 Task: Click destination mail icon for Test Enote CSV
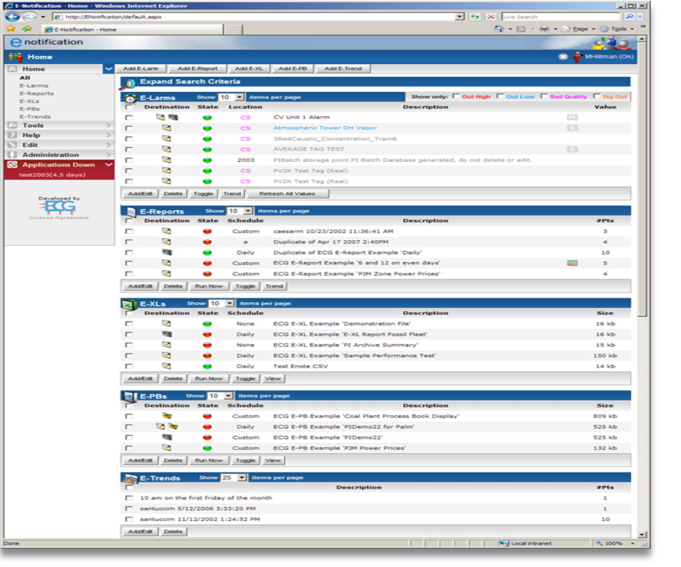(x=166, y=366)
